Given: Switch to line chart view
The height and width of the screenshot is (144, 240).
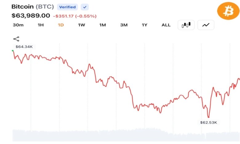Looking at the screenshot, I should pos(206,25).
